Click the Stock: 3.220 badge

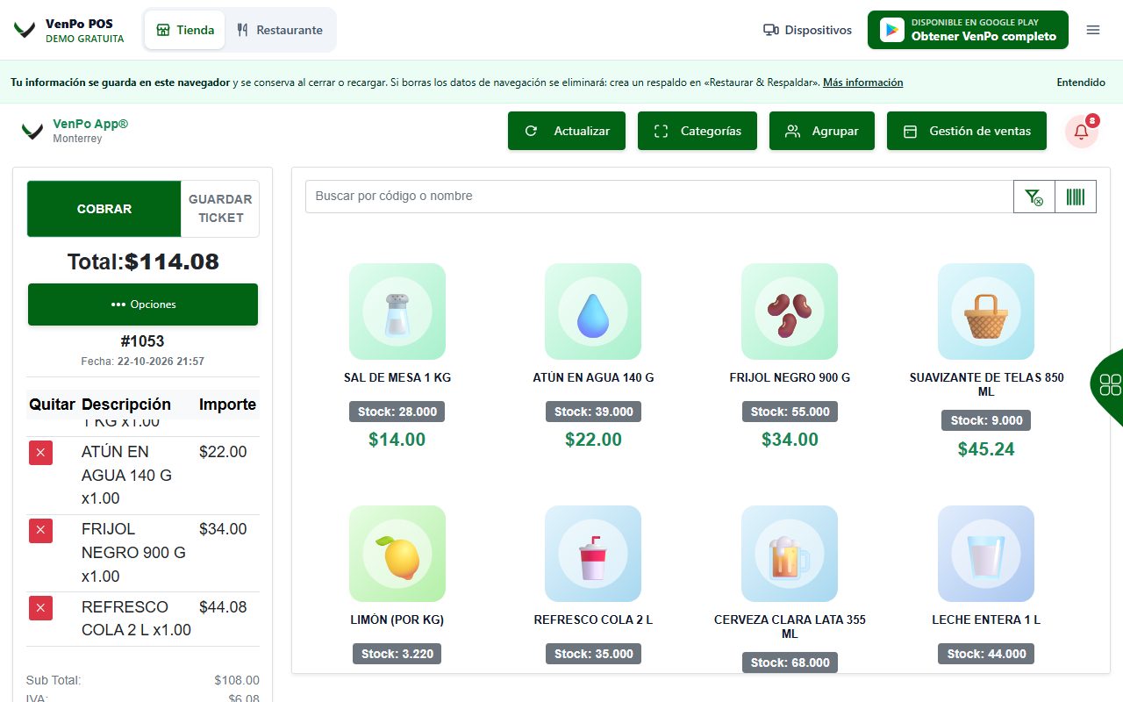pyautogui.click(x=397, y=654)
